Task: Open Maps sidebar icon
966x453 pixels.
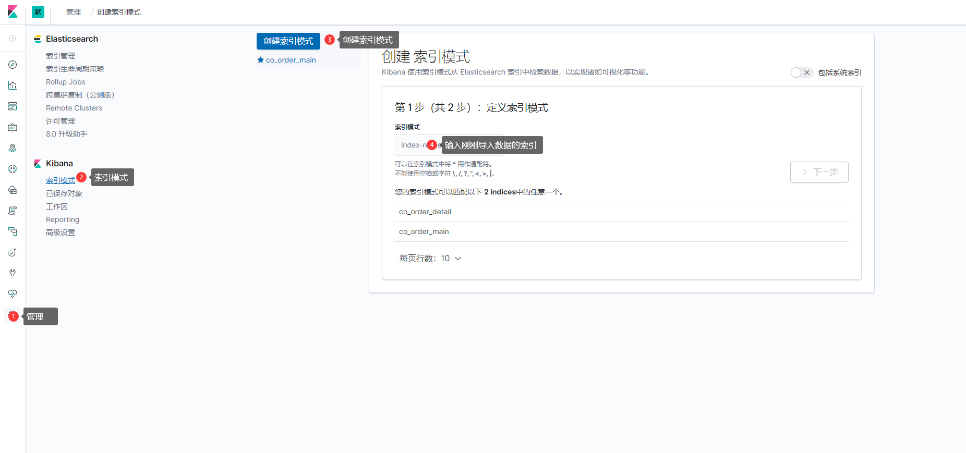Action: tap(13, 148)
